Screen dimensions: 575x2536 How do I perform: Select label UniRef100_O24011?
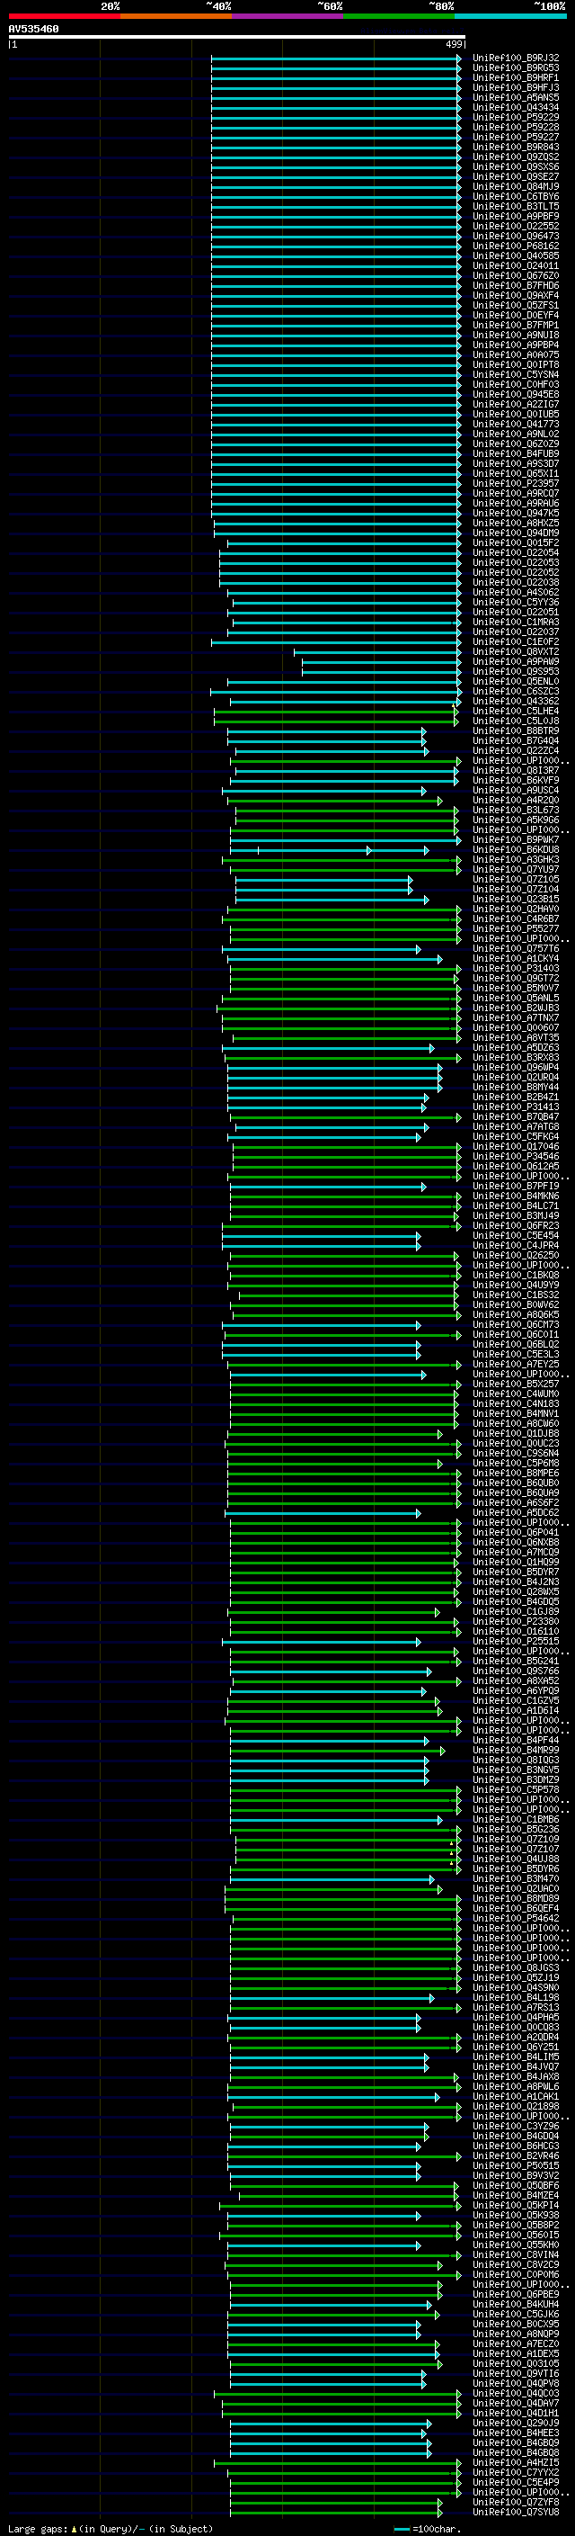(516, 265)
